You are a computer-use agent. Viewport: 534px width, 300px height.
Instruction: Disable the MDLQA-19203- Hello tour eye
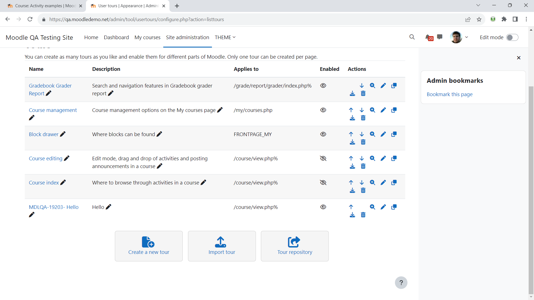(323, 207)
